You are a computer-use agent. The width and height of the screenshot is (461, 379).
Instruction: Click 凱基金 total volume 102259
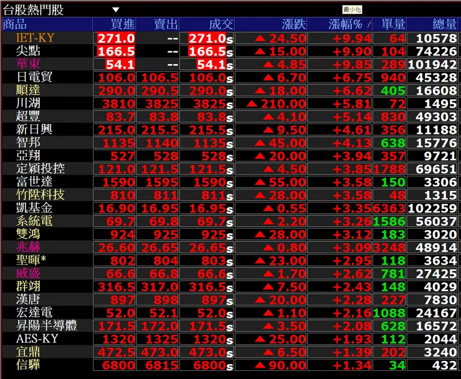(432, 208)
